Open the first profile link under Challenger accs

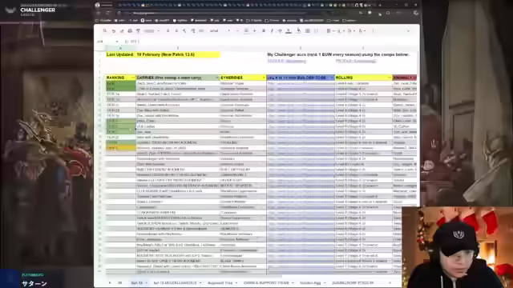click(x=287, y=61)
